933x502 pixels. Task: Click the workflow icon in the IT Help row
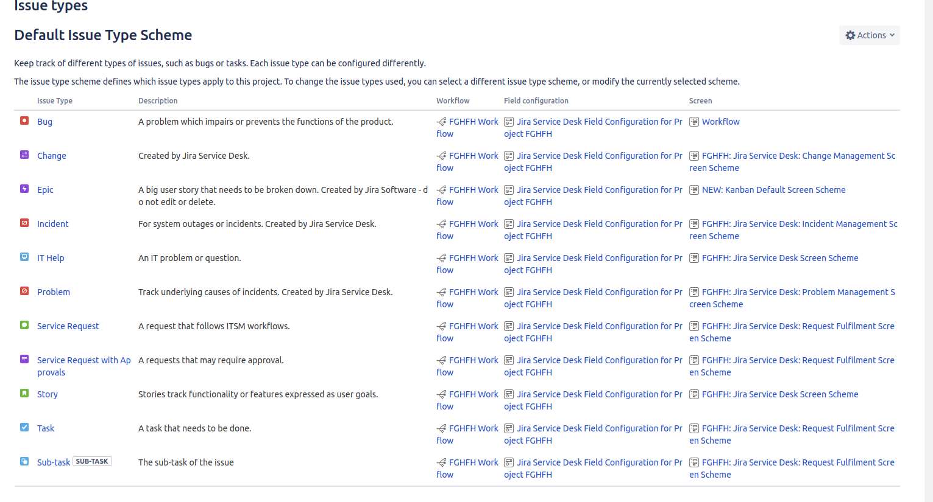(441, 258)
